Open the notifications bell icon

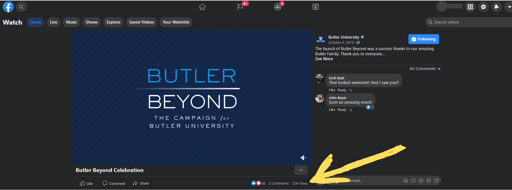[496, 7]
